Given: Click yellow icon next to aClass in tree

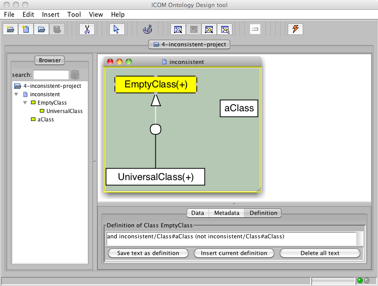Looking at the screenshot, I should coord(33,119).
